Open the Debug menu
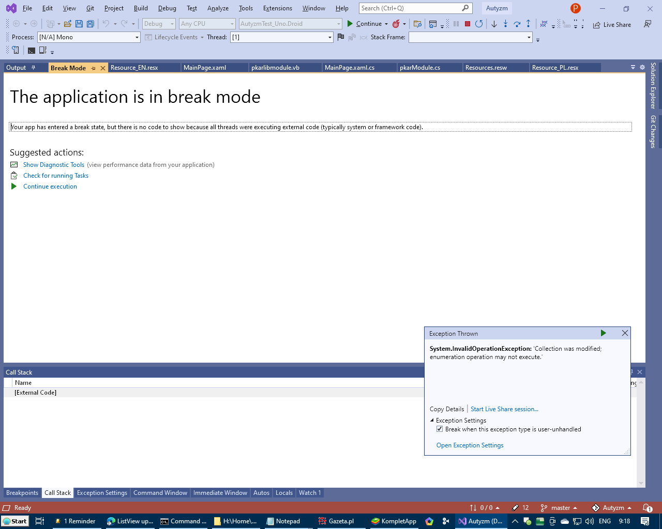662x529 pixels. (x=167, y=8)
